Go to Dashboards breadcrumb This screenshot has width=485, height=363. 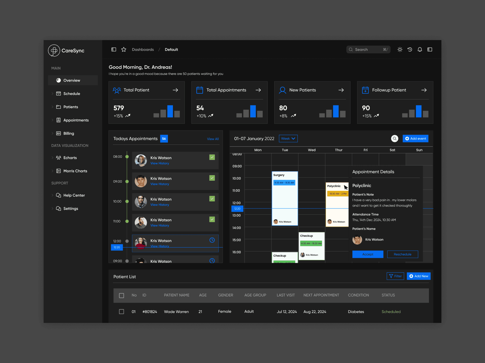[x=143, y=49]
